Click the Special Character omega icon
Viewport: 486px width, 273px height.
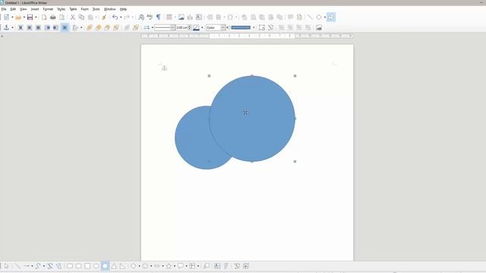(x=230, y=17)
